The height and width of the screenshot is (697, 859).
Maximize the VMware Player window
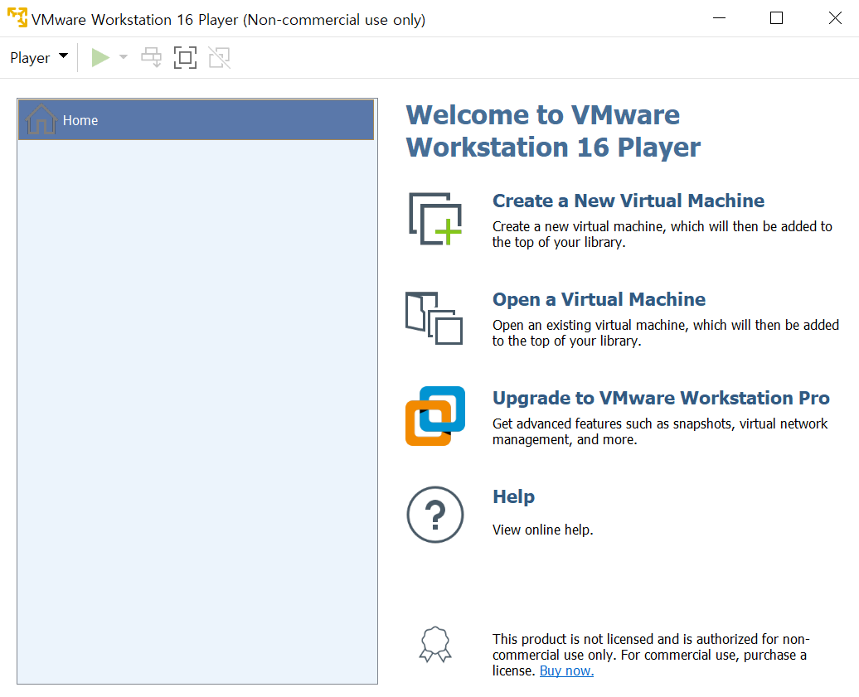click(x=776, y=18)
